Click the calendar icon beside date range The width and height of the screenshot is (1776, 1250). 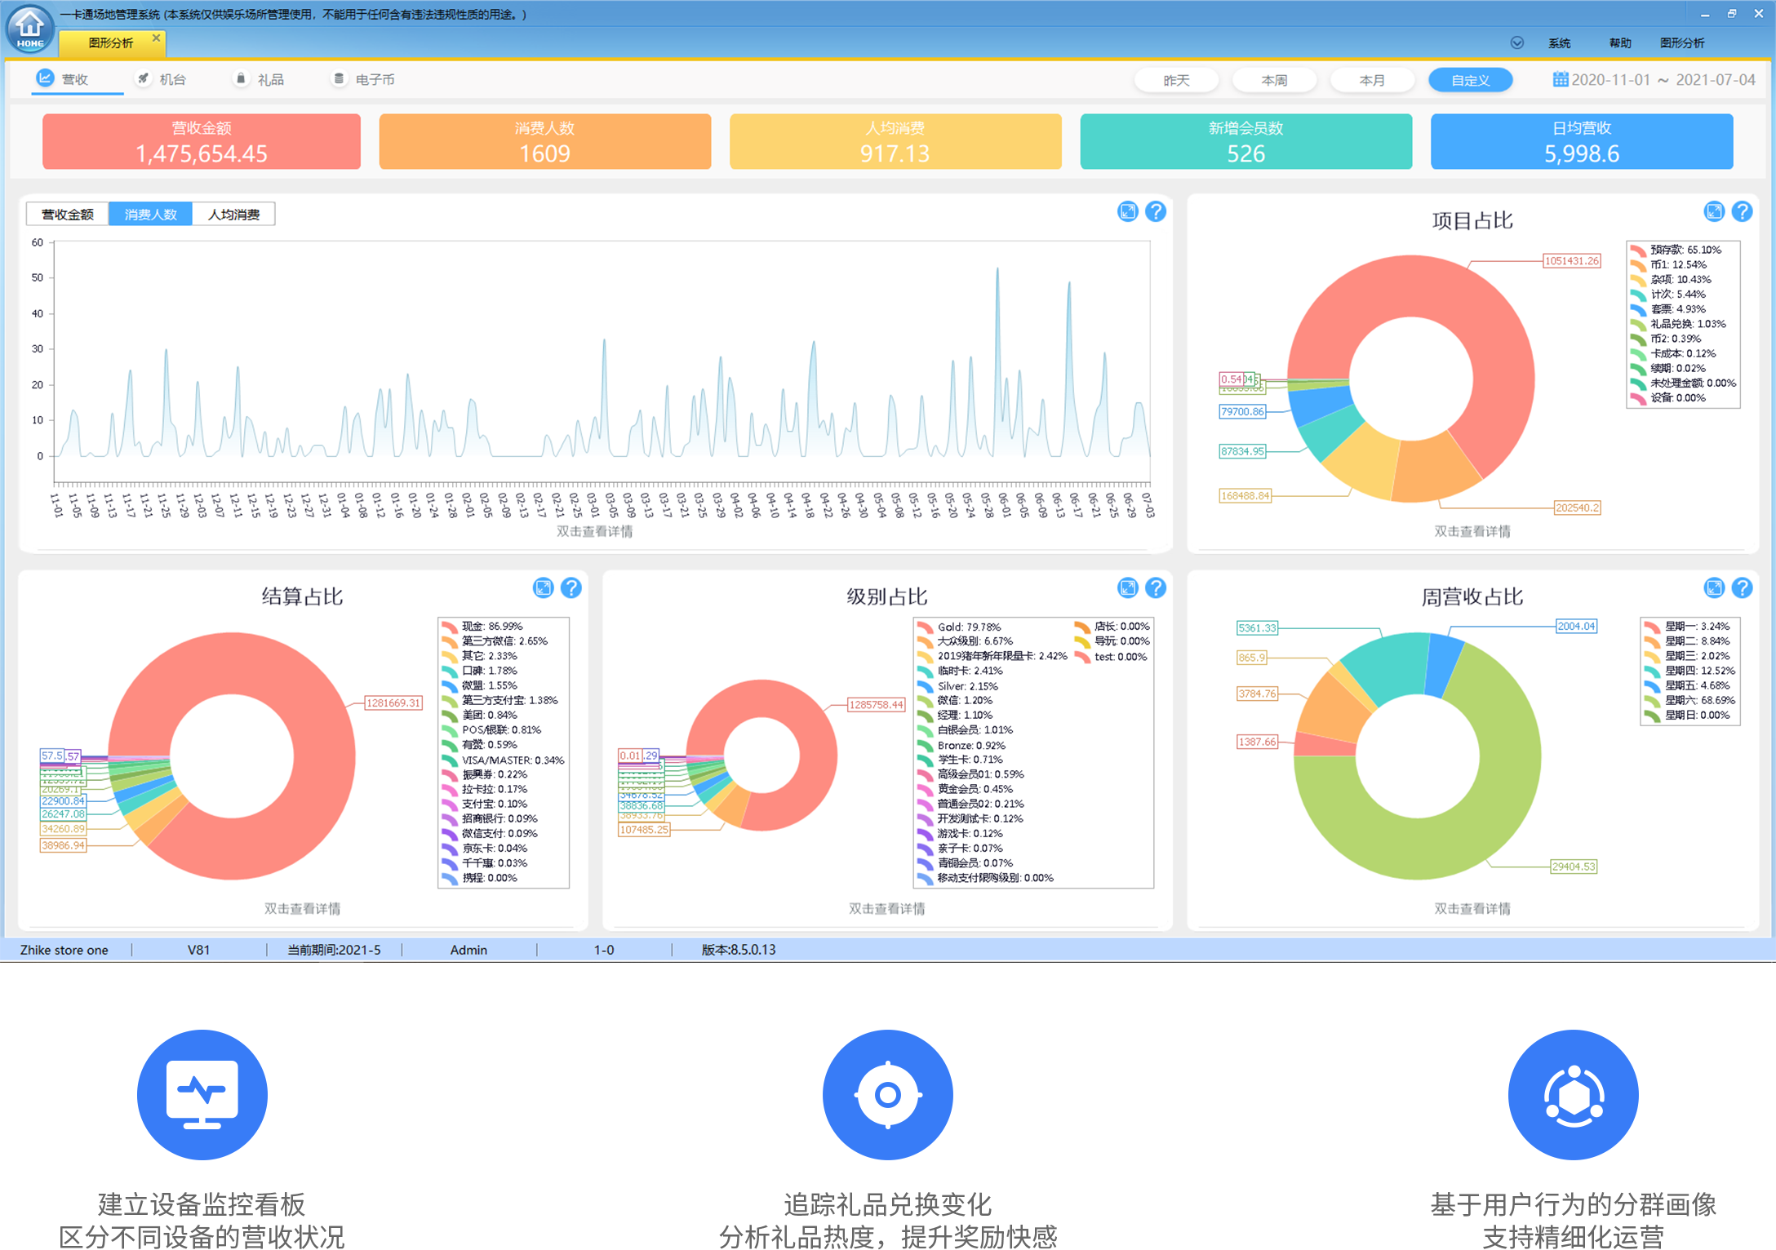coord(1560,80)
